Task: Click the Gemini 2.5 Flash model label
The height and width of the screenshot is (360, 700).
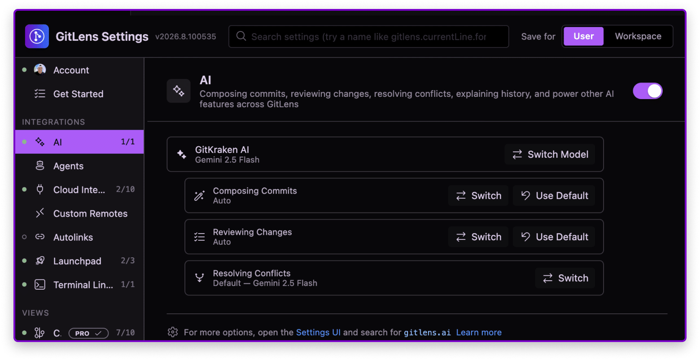Action: tap(227, 160)
